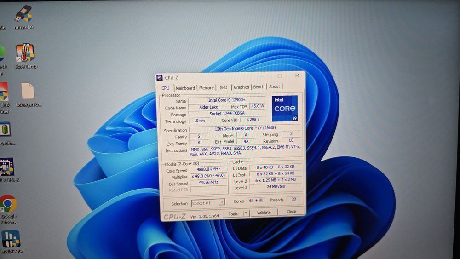This screenshot has height=259, width=460.
Task: Open the rufus-4.0 desktop icon
Action: [x=23, y=17]
